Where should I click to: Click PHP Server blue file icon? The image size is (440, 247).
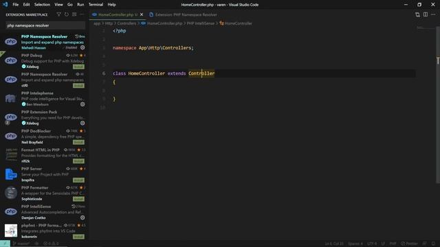coord(11,174)
